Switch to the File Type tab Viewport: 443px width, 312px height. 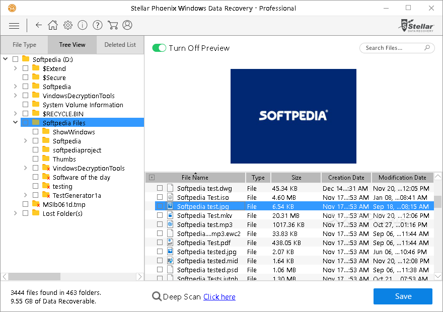click(24, 45)
